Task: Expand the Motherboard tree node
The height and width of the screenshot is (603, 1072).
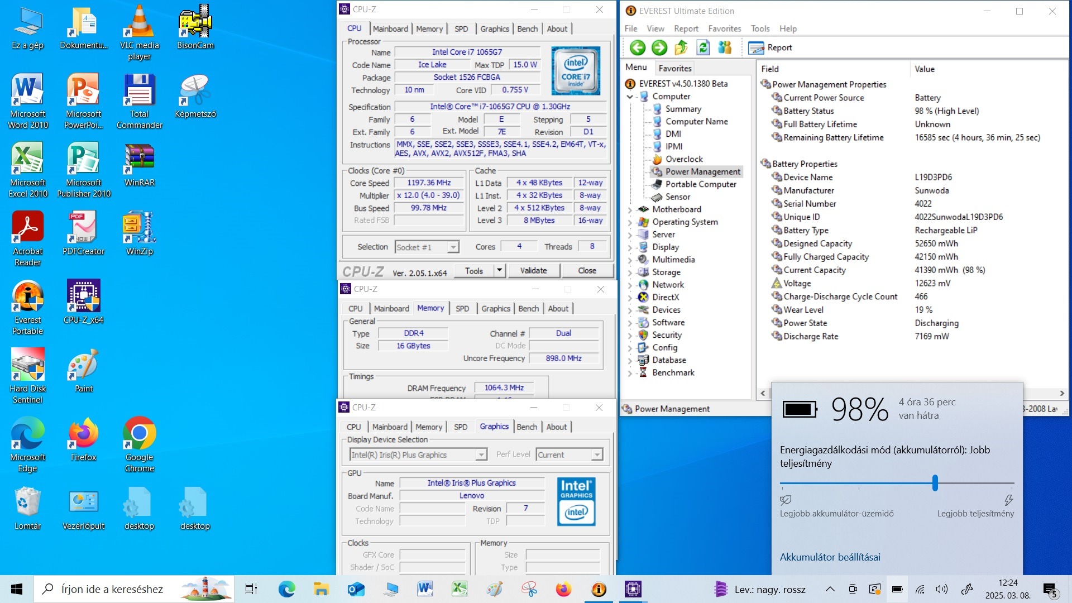Action: (630, 210)
